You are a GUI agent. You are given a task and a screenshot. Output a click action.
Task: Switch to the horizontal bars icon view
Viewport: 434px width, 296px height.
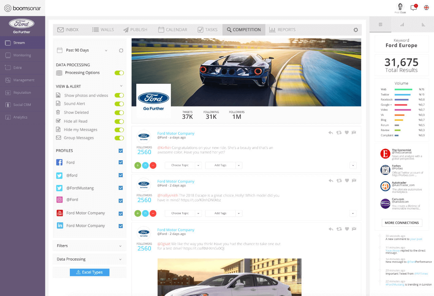click(x=423, y=24)
